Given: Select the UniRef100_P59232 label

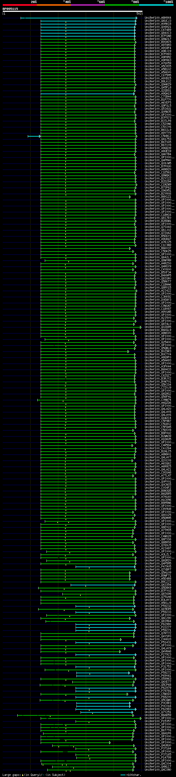Looking at the screenshot, I should point(158,606).
